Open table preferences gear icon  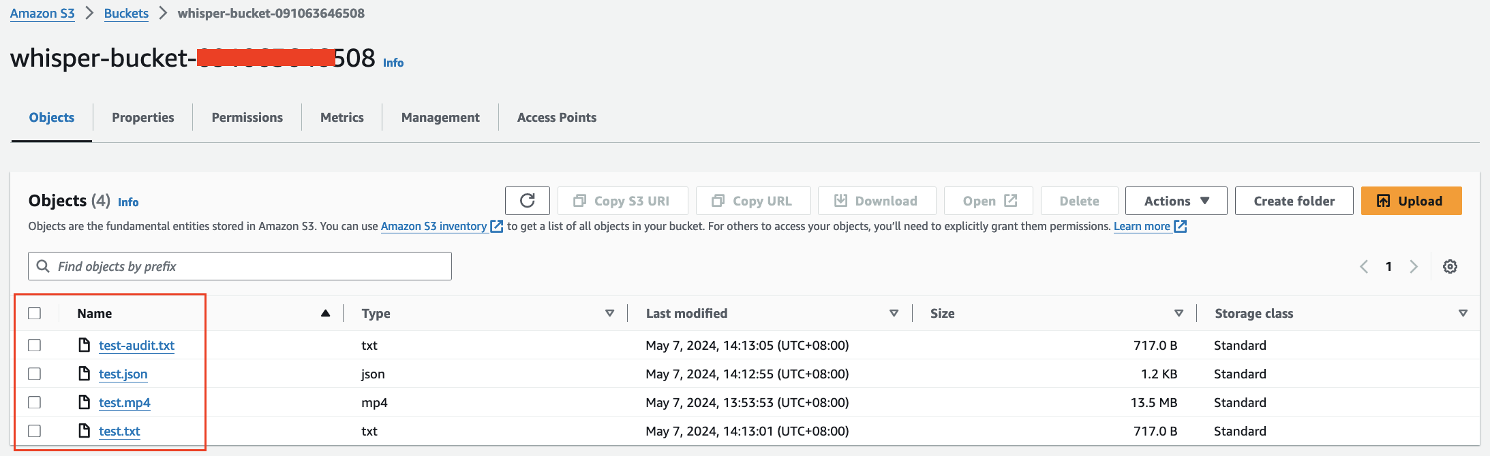pyautogui.click(x=1450, y=267)
